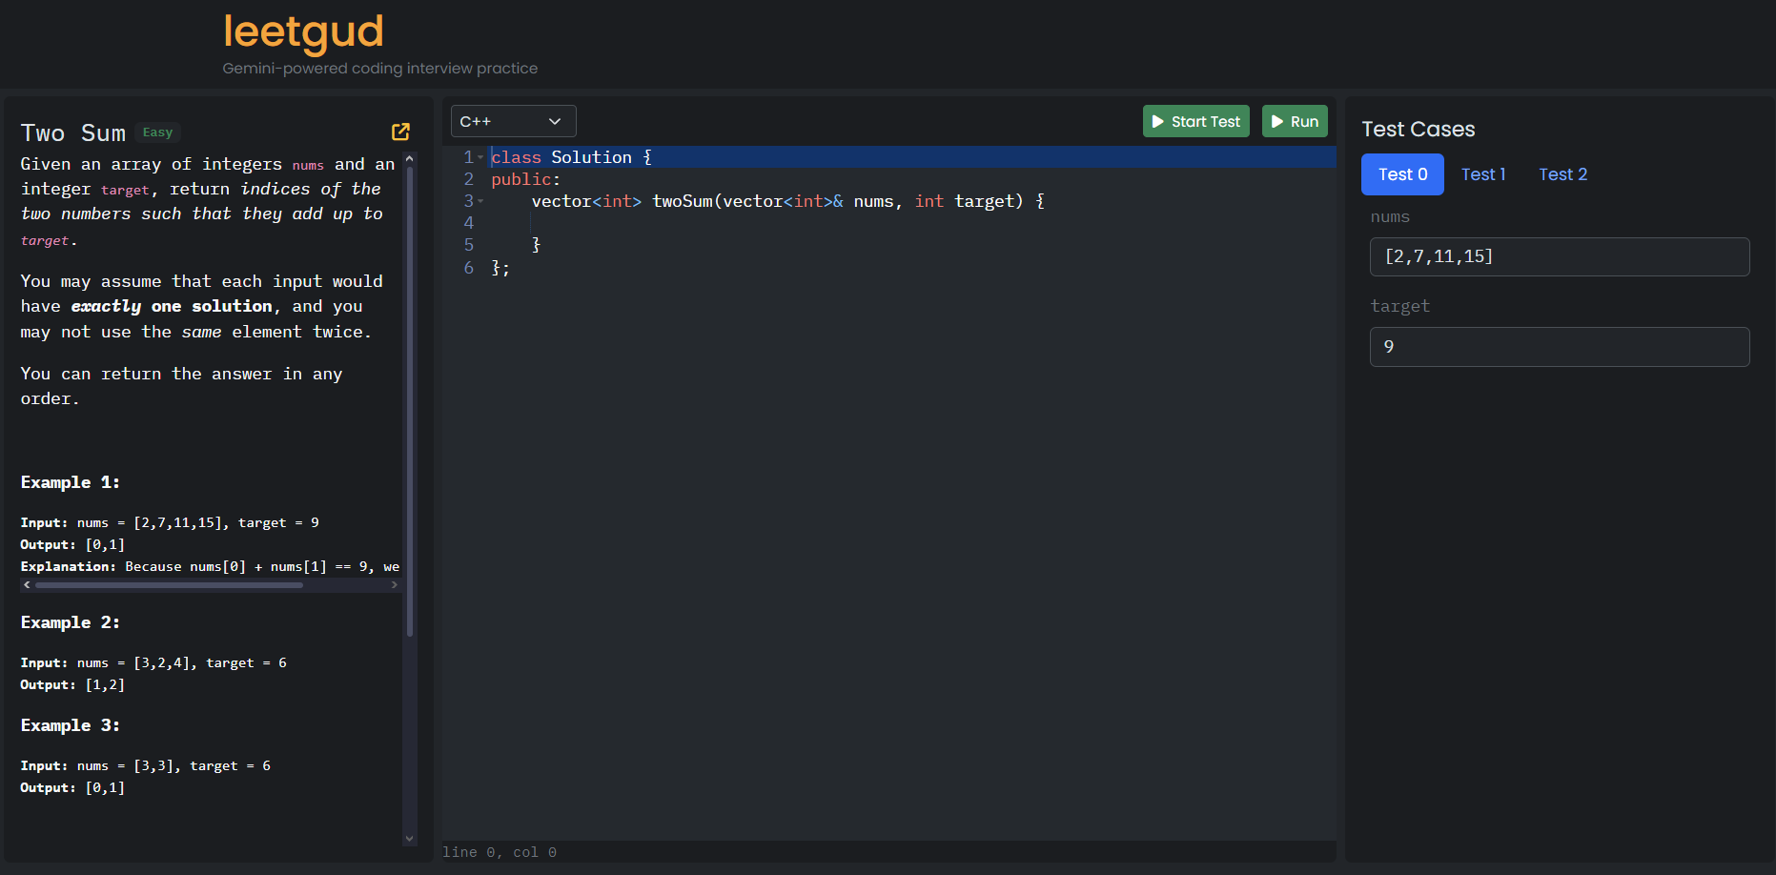Click 'Input: nums = [3,2,4], target = 6' text
The height and width of the screenshot is (875, 1776).
[153, 662]
